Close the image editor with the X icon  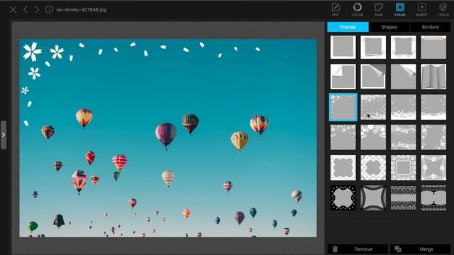tap(13, 9)
